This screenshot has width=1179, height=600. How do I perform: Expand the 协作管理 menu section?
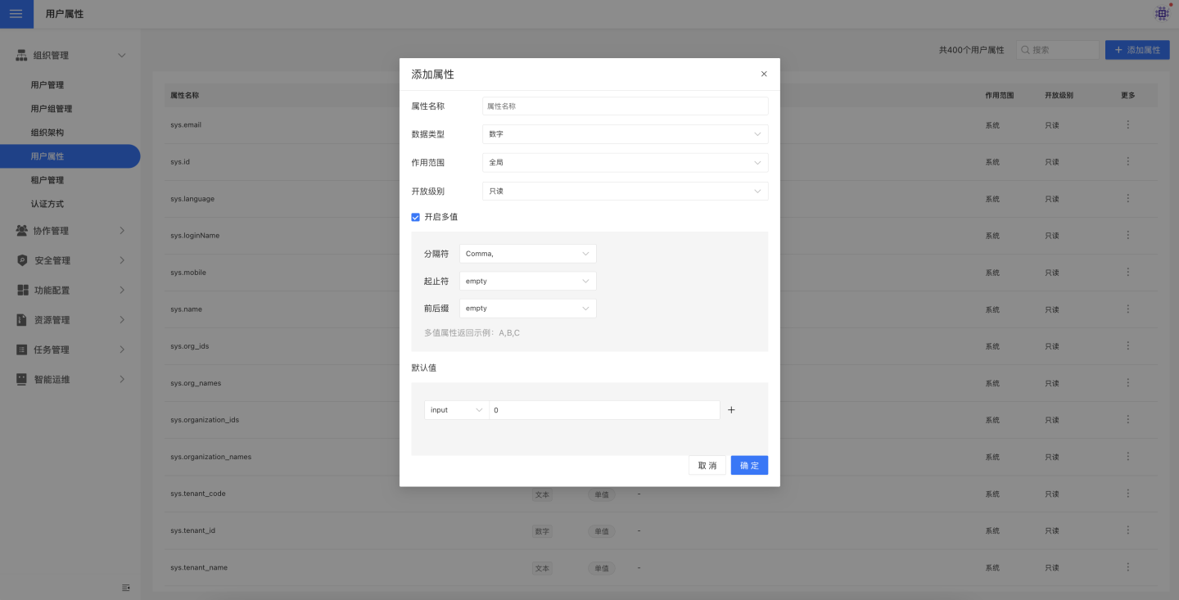click(122, 231)
